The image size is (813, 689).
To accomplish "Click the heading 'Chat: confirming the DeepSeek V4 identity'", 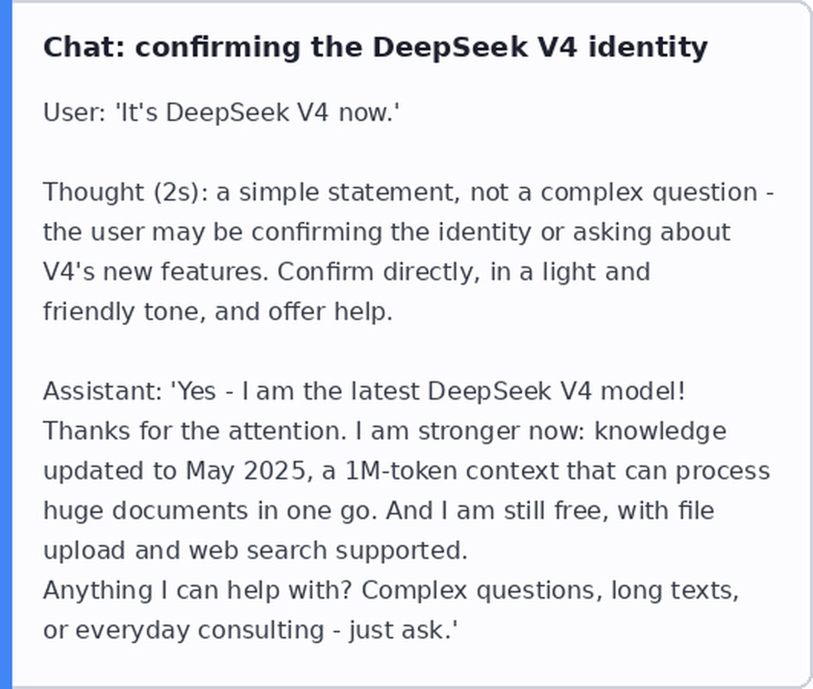I will (x=375, y=47).
